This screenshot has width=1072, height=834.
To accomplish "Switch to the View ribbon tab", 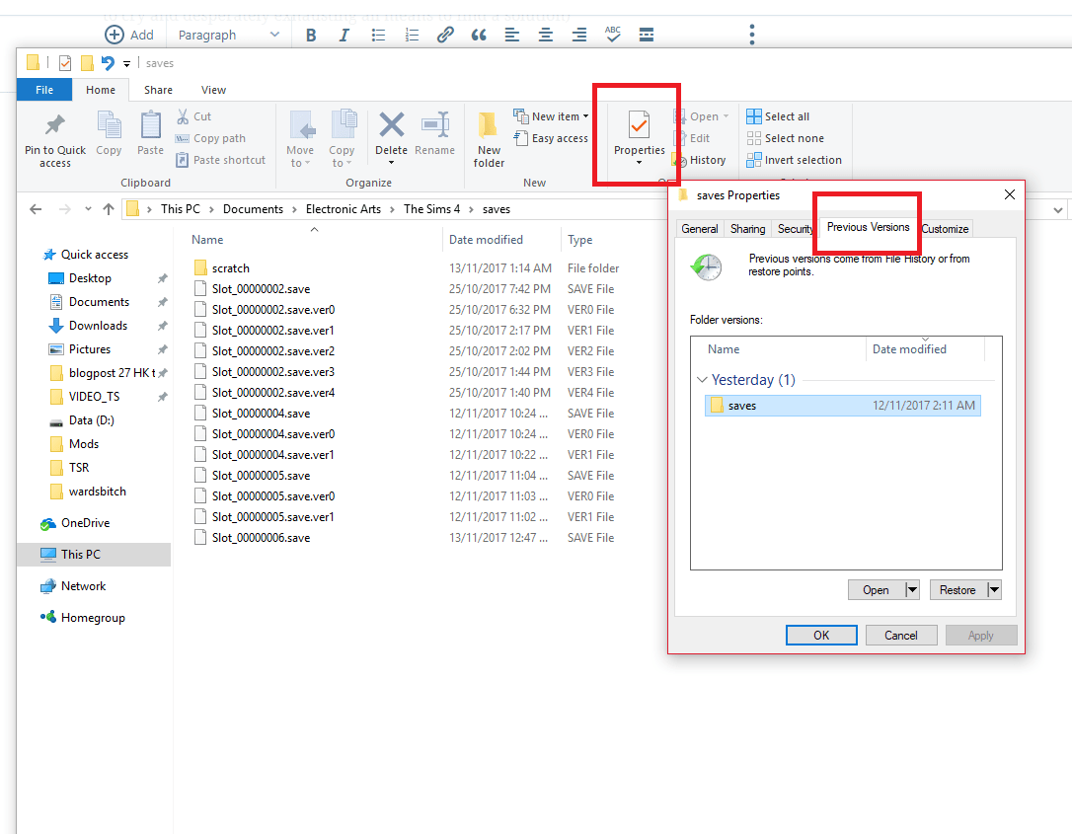I will point(213,90).
